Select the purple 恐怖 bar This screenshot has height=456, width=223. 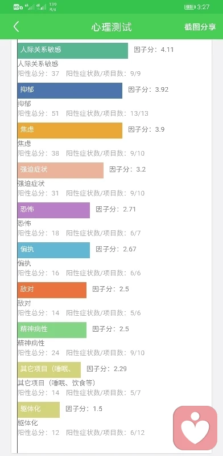(53, 210)
